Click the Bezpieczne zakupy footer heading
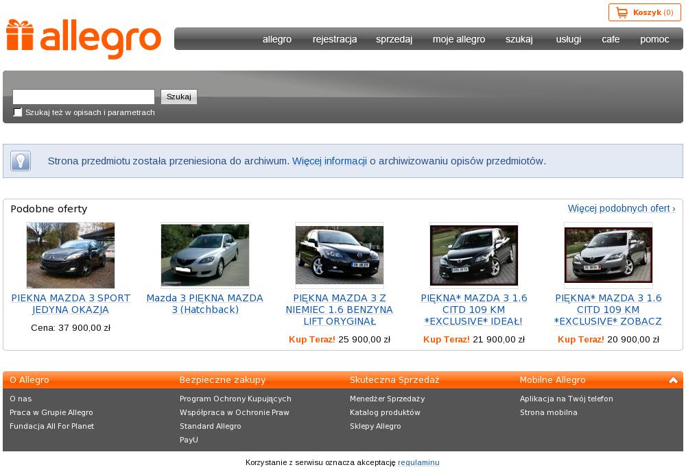This screenshot has height=476, width=686. (223, 380)
